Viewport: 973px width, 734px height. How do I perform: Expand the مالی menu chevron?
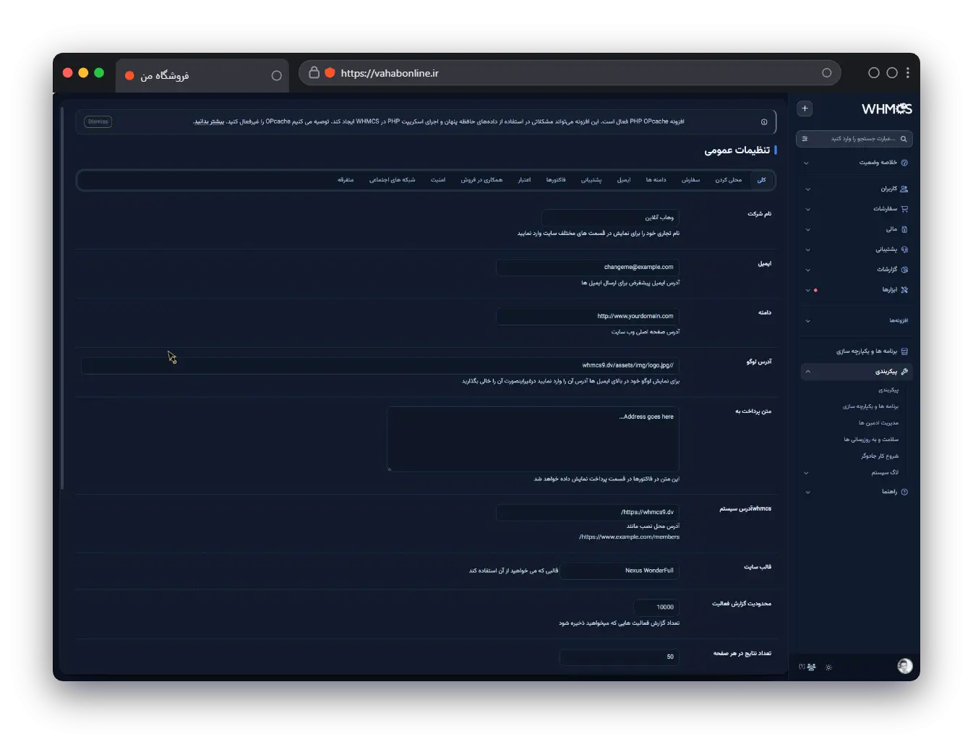807,230
